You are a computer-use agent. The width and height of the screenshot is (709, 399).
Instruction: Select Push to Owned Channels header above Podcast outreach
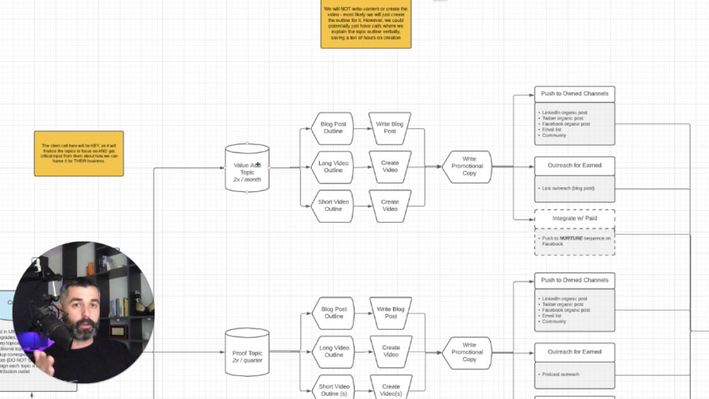click(x=575, y=281)
